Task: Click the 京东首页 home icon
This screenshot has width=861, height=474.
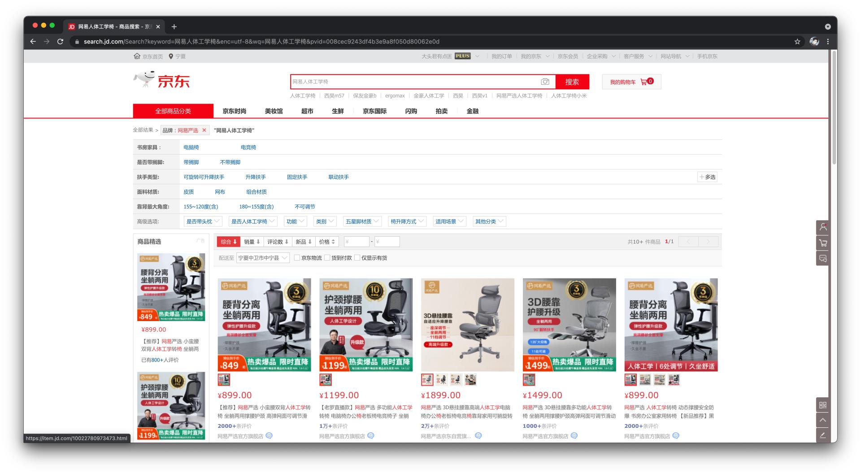Action: pyautogui.click(x=137, y=56)
